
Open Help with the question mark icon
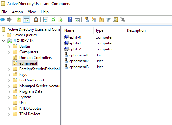coord(70,19)
